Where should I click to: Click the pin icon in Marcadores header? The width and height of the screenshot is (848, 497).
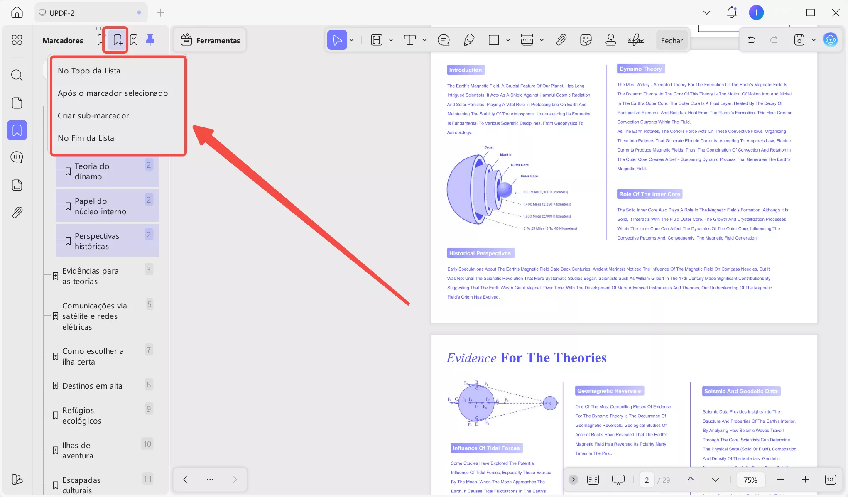150,40
